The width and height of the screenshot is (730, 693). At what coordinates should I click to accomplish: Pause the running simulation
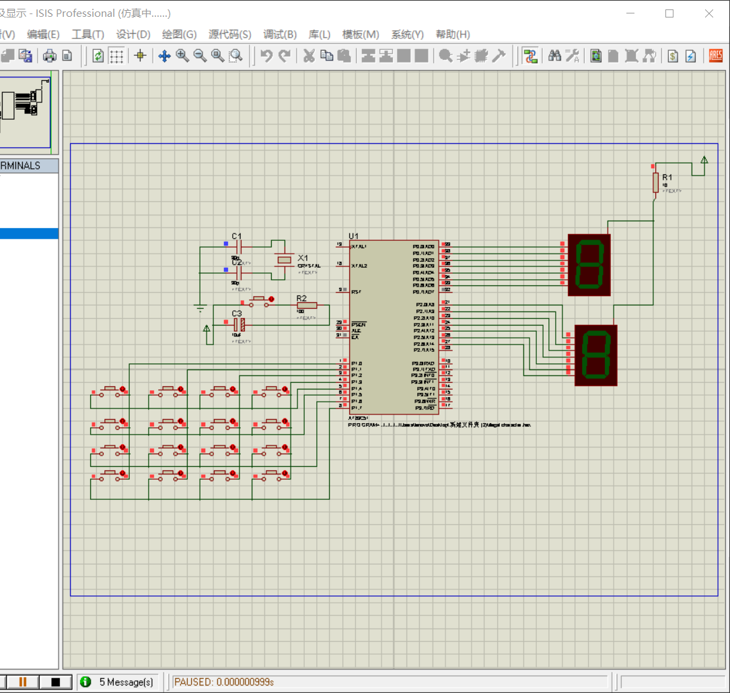tap(22, 682)
